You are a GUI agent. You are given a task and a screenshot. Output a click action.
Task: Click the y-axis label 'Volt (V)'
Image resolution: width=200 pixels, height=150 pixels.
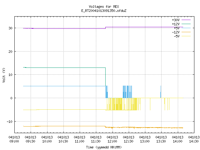pos(4,75)
